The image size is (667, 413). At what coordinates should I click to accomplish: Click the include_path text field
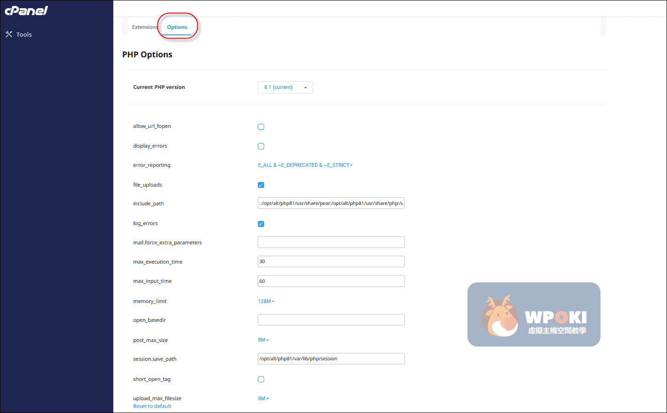331,204
